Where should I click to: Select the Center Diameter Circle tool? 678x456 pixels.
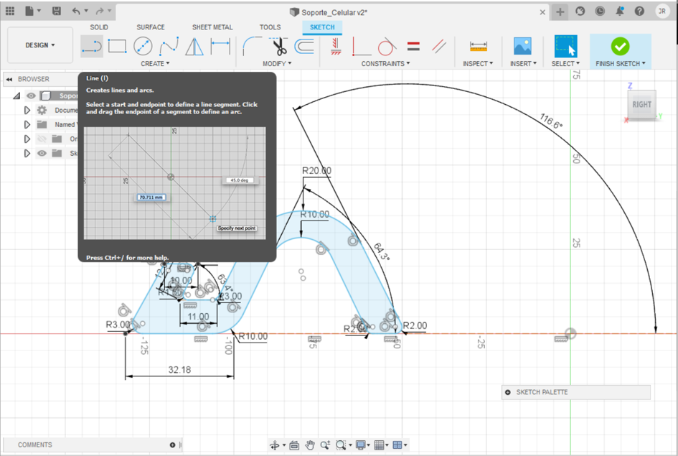[143, 46]
